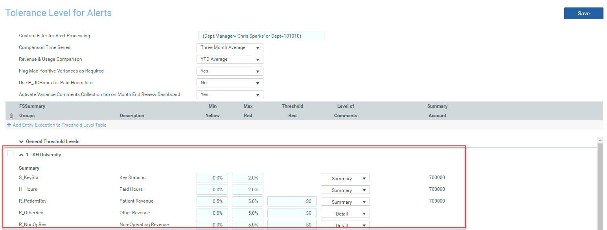Change Flag Max Positive Variances dropdown
The width and height of the screenshot is (607, 230).
[230, 71]
